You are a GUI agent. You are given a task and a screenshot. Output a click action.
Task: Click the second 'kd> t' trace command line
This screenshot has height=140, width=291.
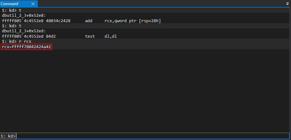point(11,26)
